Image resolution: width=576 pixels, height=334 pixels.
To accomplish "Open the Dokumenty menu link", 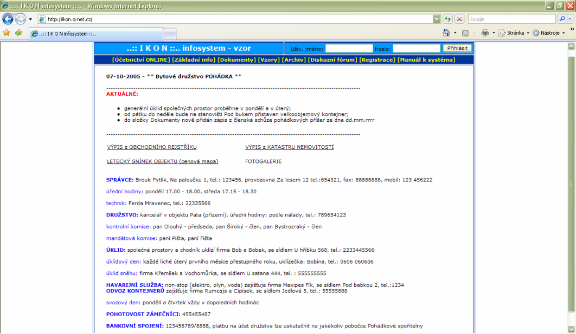I will tap(236, 60).
